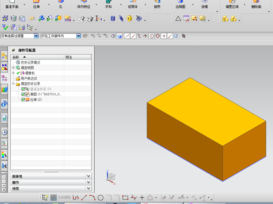Open dropdown arrow beside 基准平面

tap(24, 5)
